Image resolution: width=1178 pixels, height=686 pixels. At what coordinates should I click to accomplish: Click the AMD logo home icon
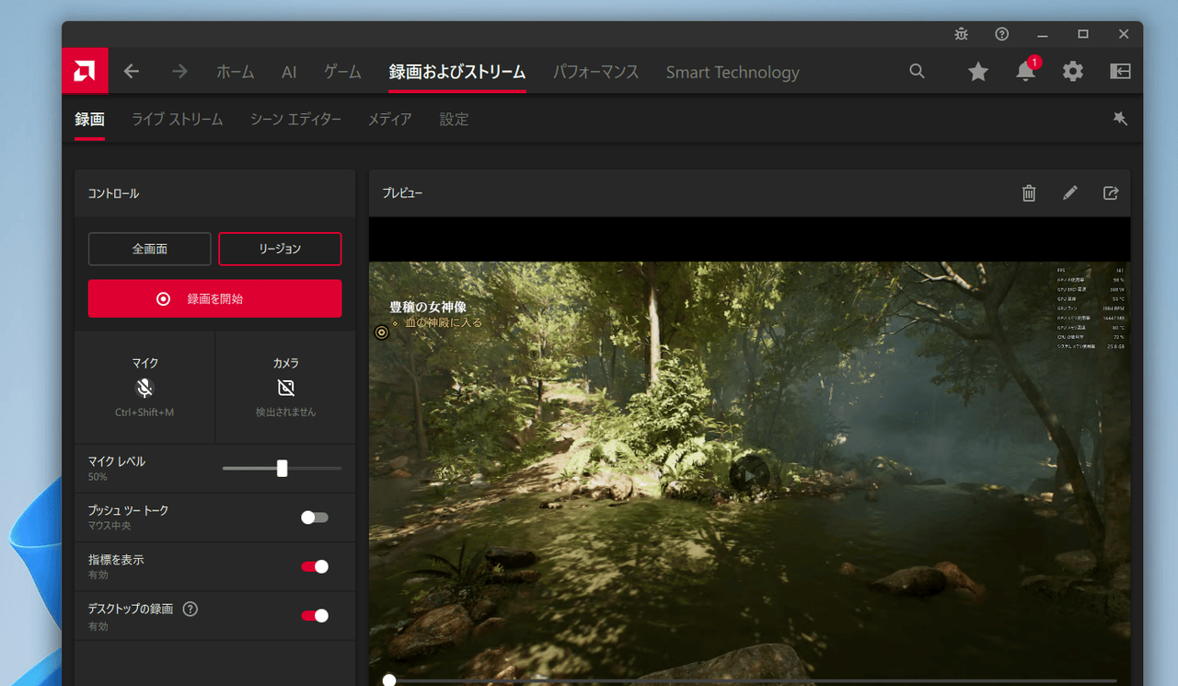coord(85,71)
